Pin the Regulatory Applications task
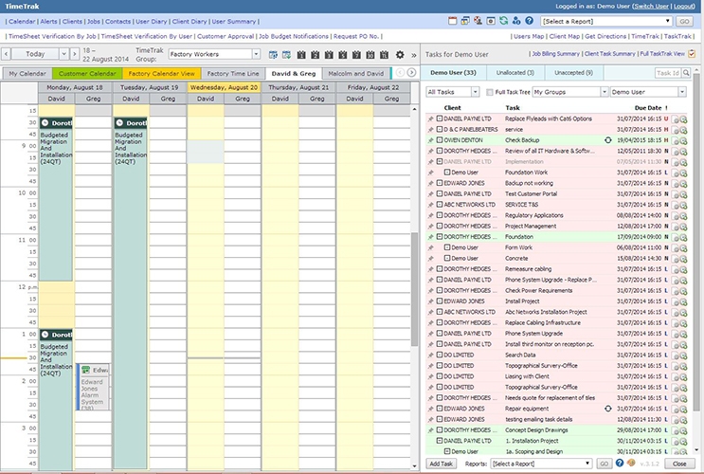The height and width of the screenshot is (474, 704). tap(430, 215)
